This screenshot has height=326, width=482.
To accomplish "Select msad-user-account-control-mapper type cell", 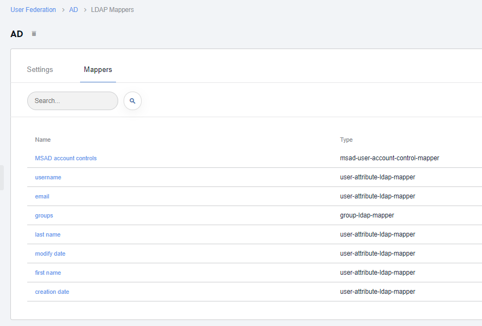I will point(389,158).
